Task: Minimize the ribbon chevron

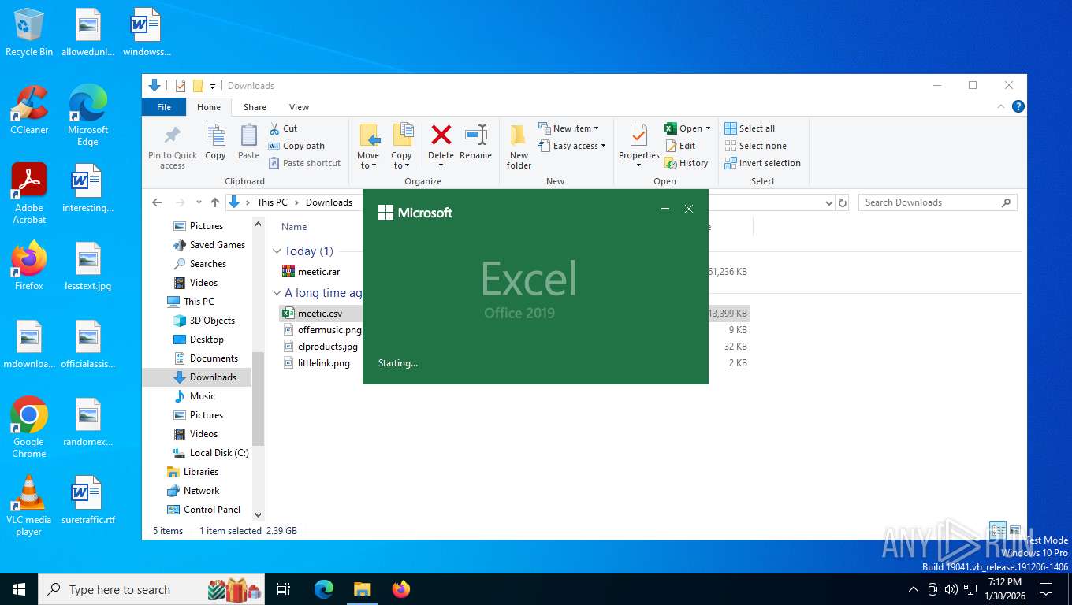Action: 1002,106
